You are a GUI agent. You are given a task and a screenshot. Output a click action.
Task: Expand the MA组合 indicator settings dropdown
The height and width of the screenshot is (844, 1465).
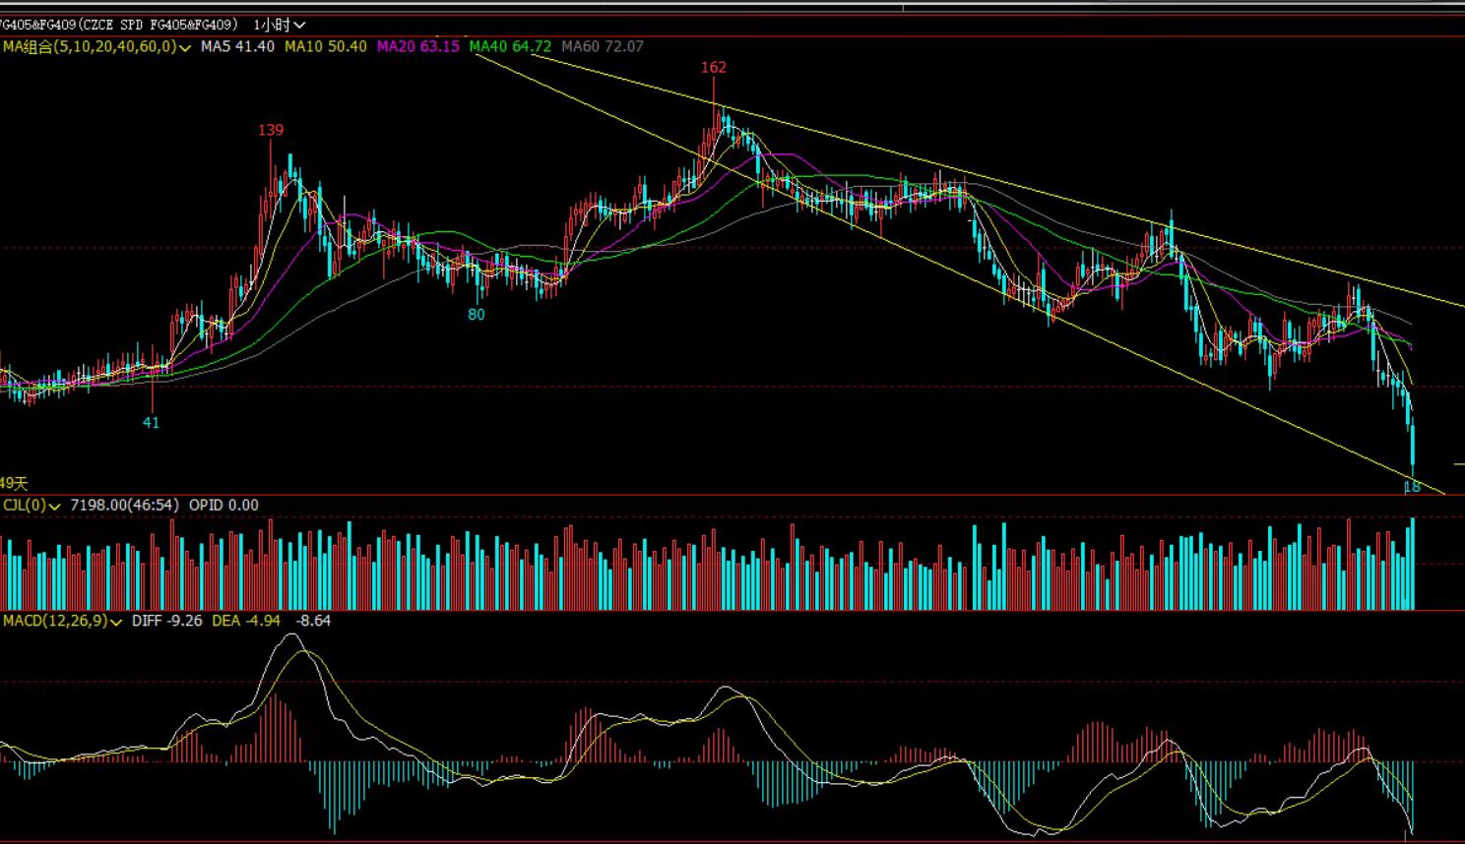click(96, 46)
